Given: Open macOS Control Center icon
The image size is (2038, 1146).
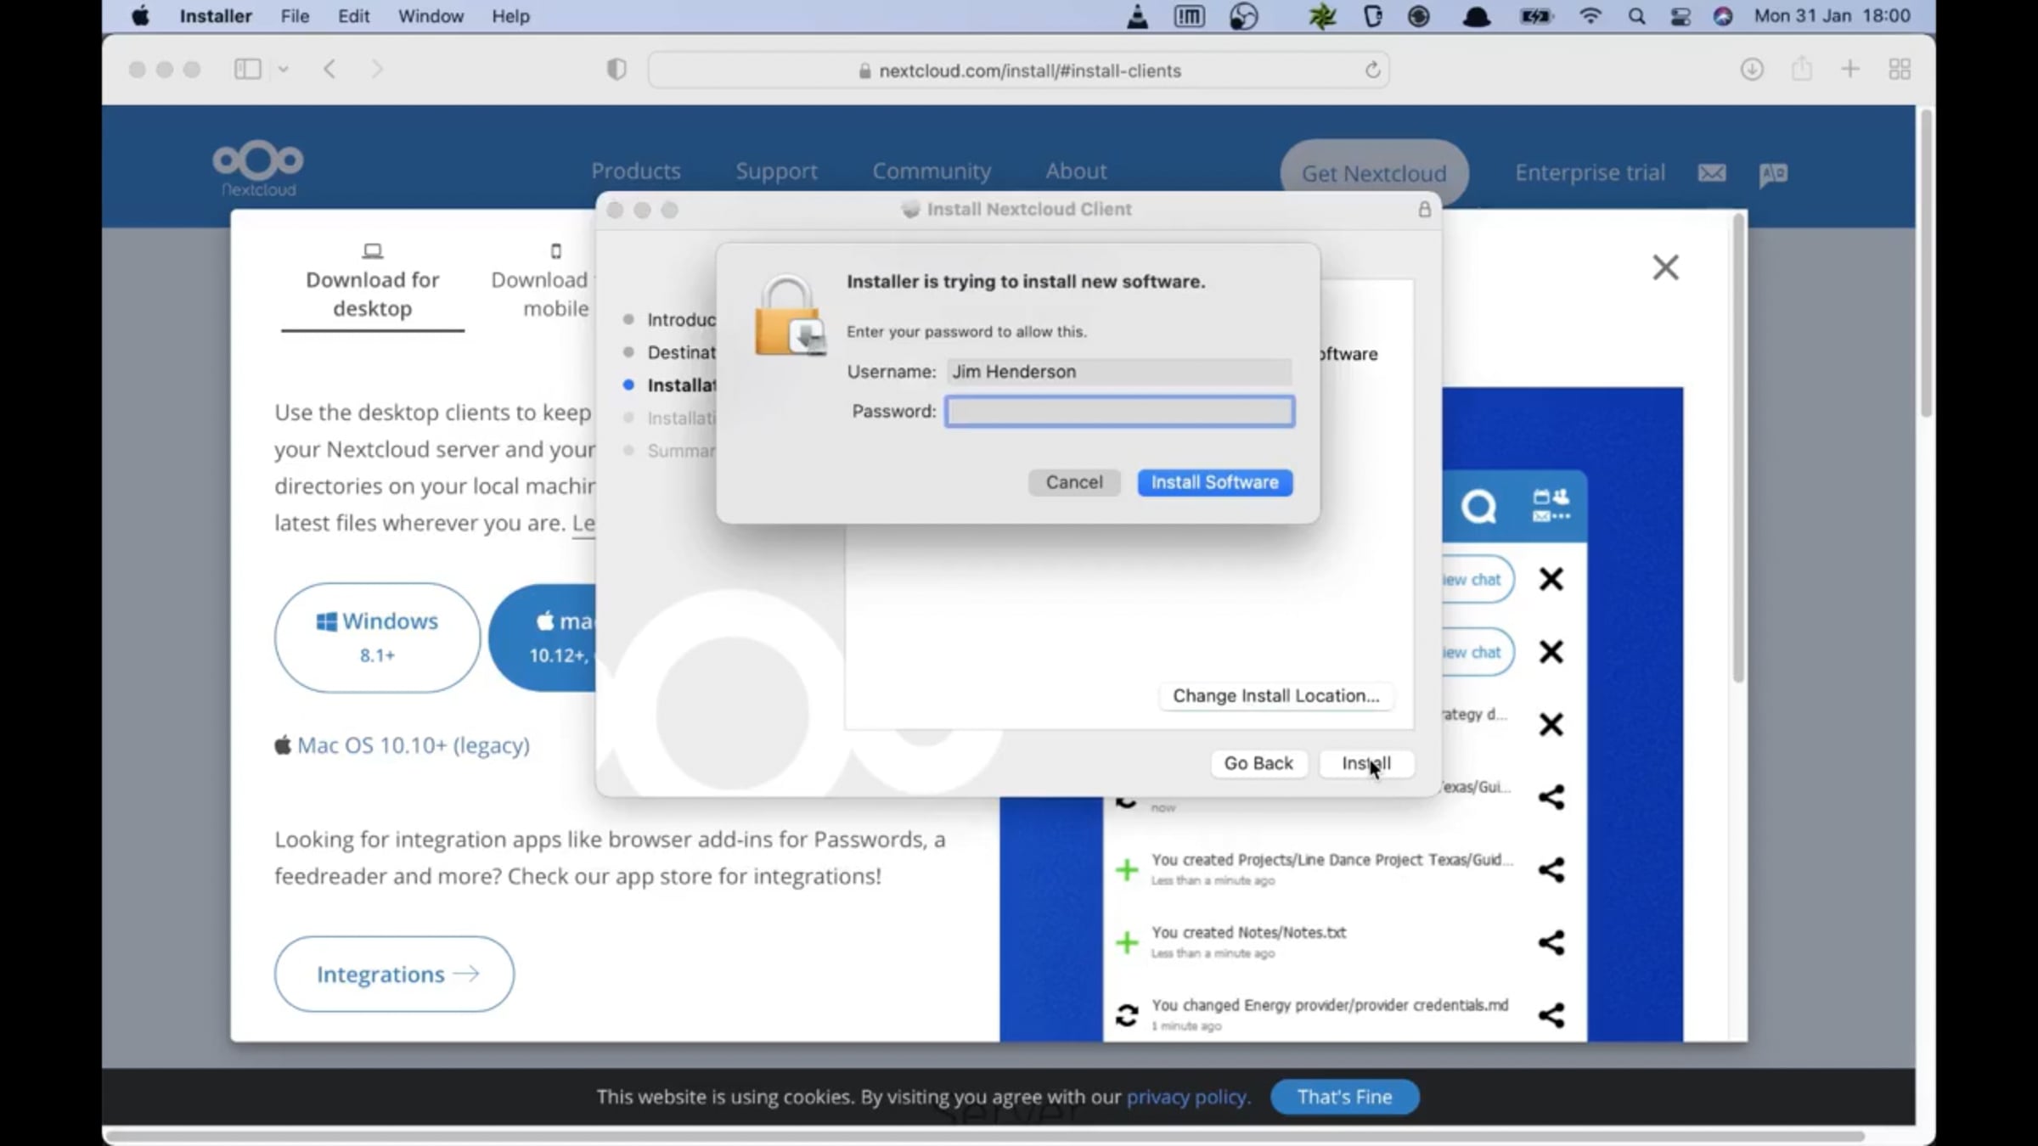Looking at the screenshot, I should (1680, 16).
